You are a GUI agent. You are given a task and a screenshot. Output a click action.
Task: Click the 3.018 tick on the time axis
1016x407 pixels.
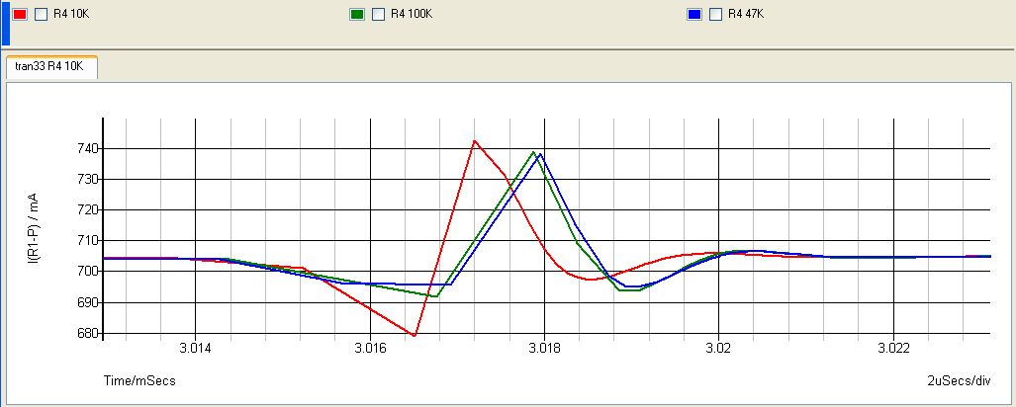point(544,349)
